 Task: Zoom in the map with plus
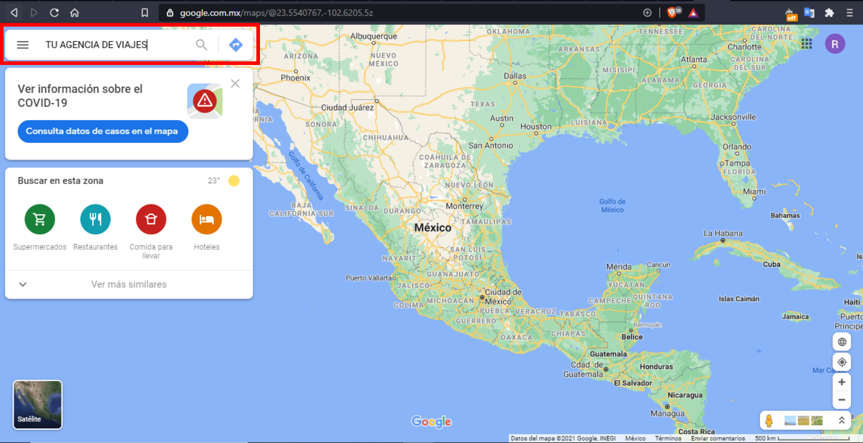point(842,382)
